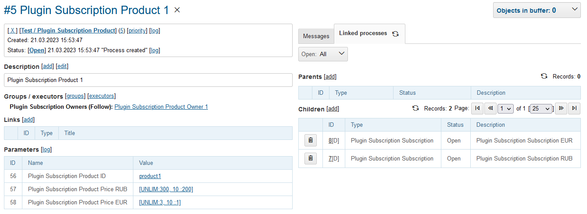This screenshot has height=214, width=587.
Task: Go to next page of children
Action: [x=561, y=108]
